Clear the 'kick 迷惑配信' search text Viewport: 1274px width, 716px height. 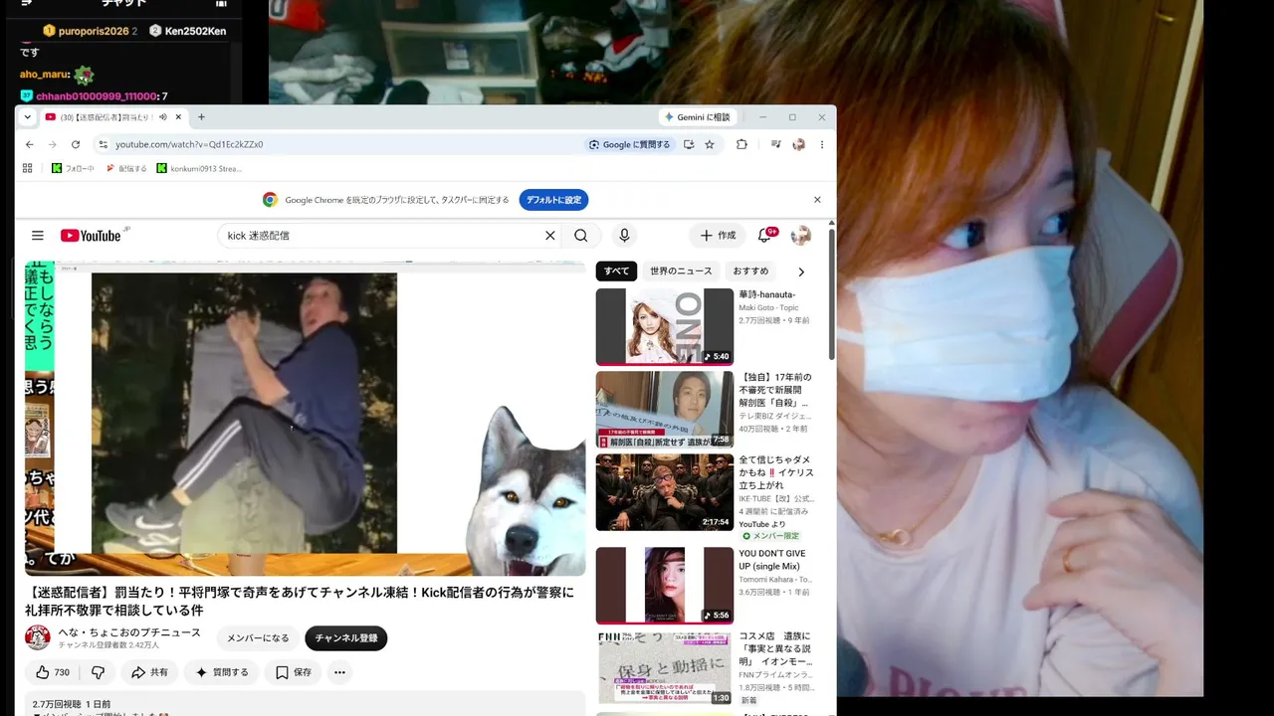(549, 236)
